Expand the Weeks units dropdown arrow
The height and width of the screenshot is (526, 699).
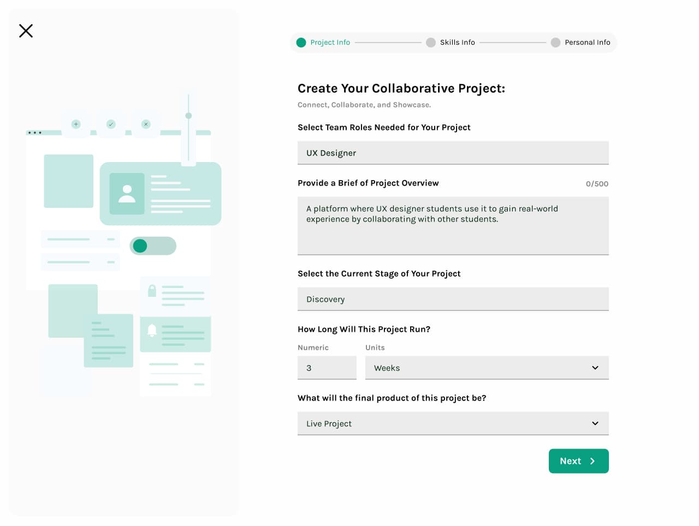[x=595, y=368]
